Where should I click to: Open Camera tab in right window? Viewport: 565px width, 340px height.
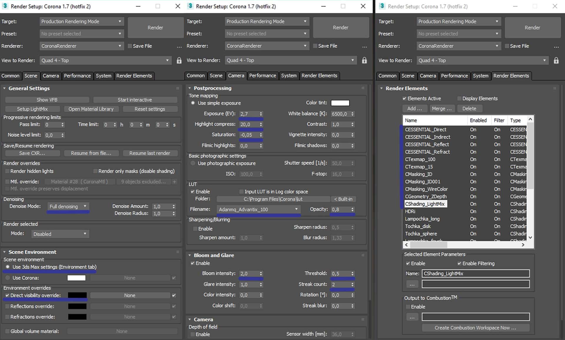tap(428, 76)
